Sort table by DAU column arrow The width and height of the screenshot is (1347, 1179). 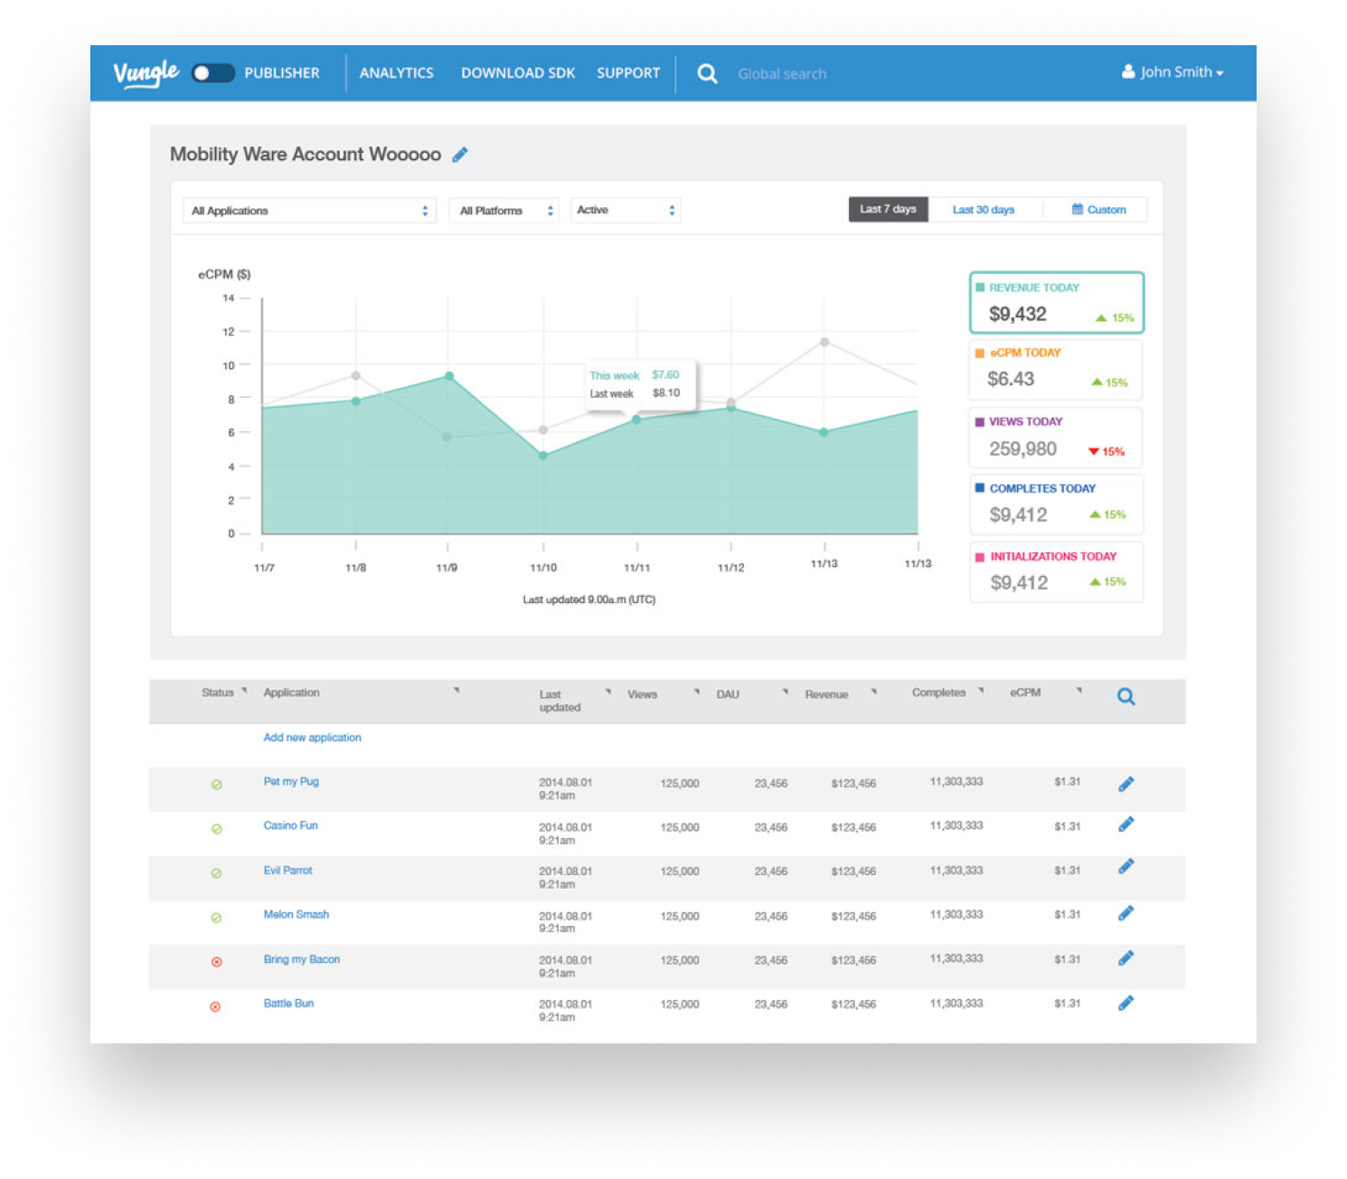(x=786, y=693)
